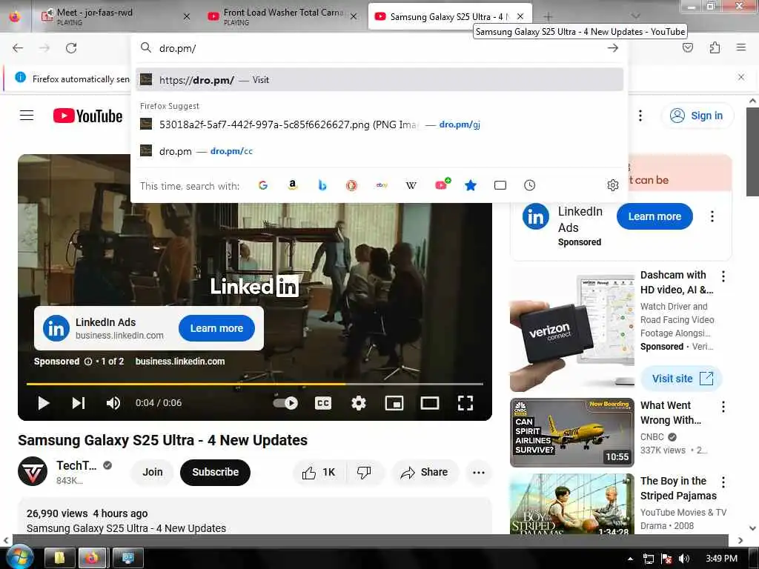Reload the current page
The height and width of the screenshot is (569, 759).
(71, 48)
